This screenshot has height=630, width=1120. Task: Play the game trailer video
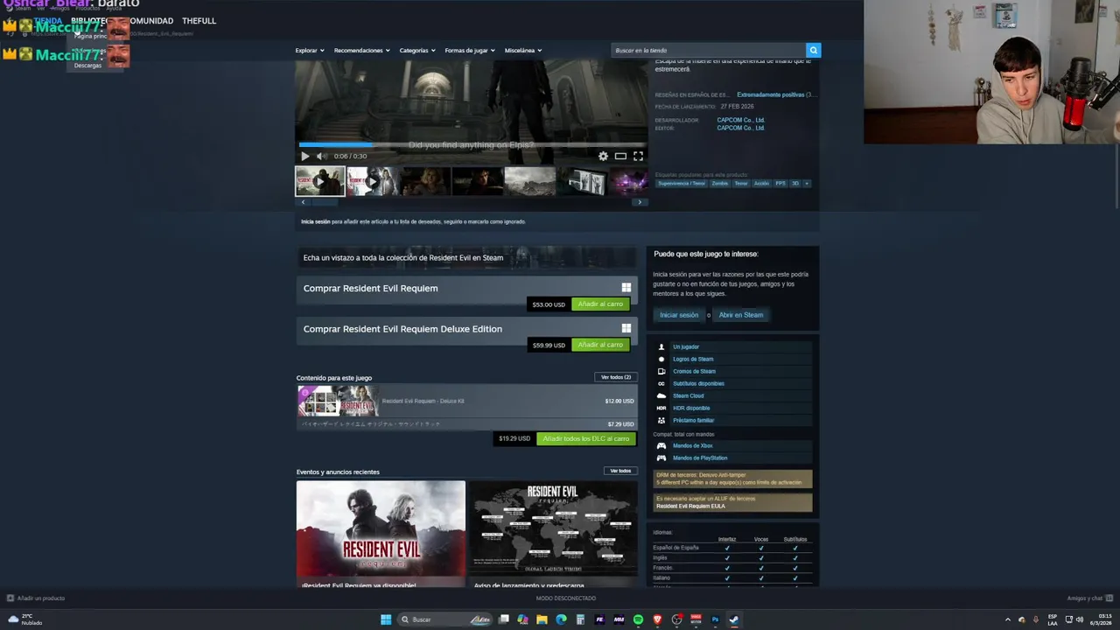(305, 157)
